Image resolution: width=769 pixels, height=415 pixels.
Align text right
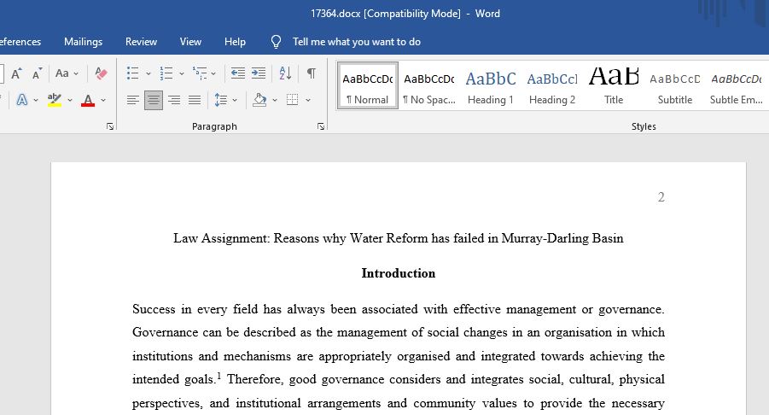174,100
